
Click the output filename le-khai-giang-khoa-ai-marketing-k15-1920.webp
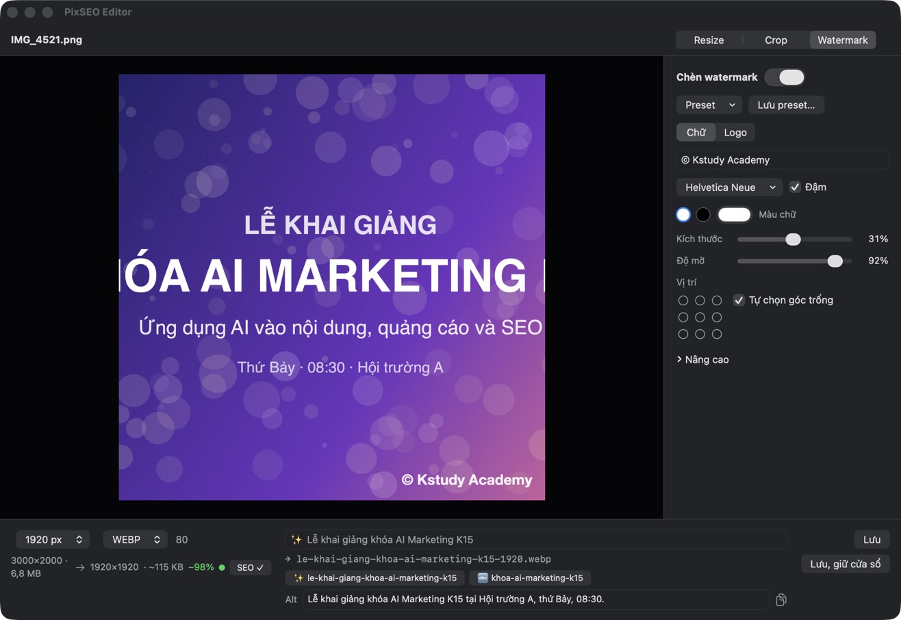coord(424,559)
